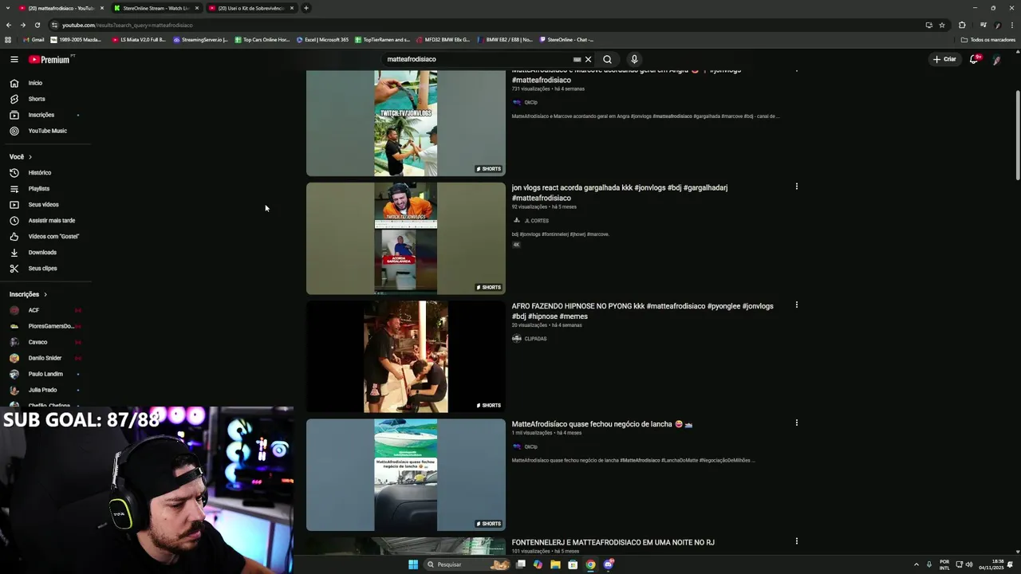Viewport: 1021px width, 574px height.
Task: Bookmark this page with the star
Action: coord(942,25)
